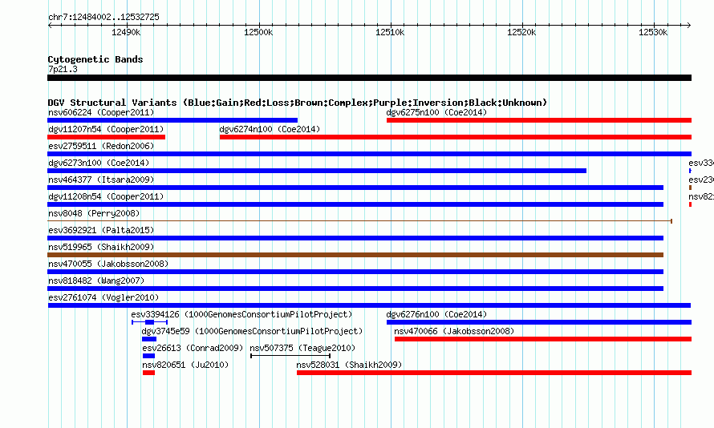714x428 pixels.
Task: Click the 12500k ruler label
Action: coord(258,32)
